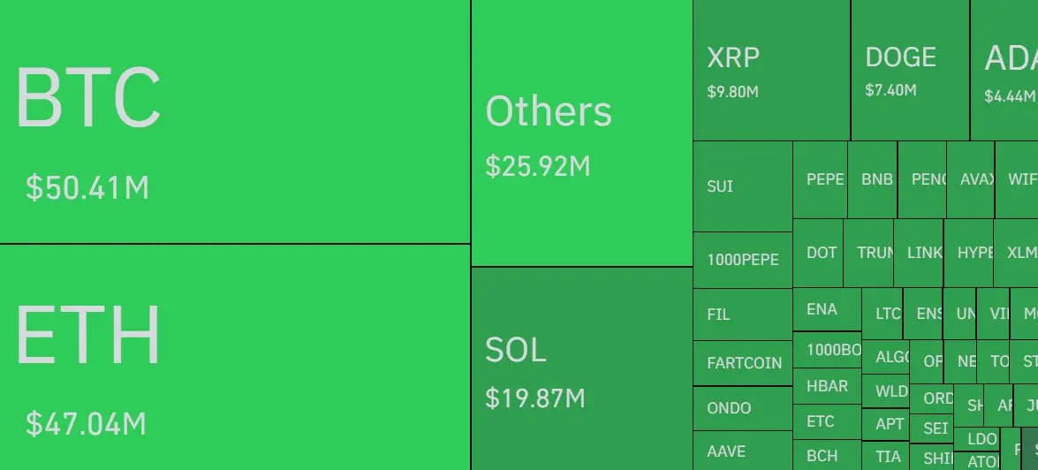Select the ETH $47.04M tile
The width and height of the screenshot is (1038, 470).
235,358
